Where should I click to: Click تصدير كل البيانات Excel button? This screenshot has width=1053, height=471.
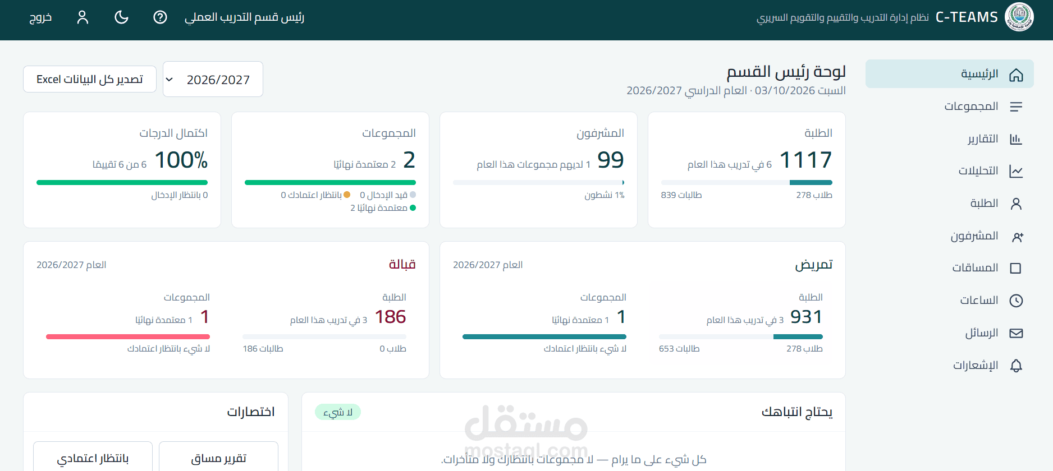90,79
